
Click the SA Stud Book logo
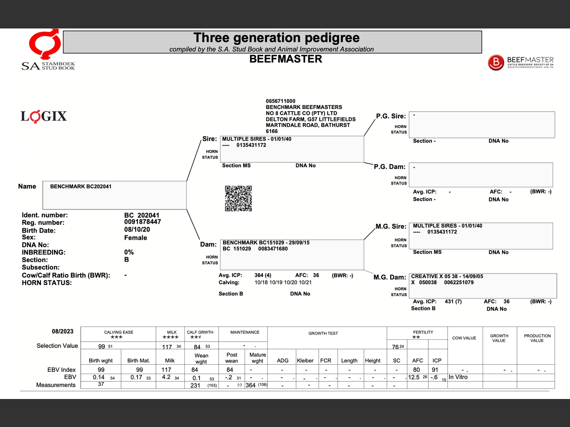coord(48,50)
